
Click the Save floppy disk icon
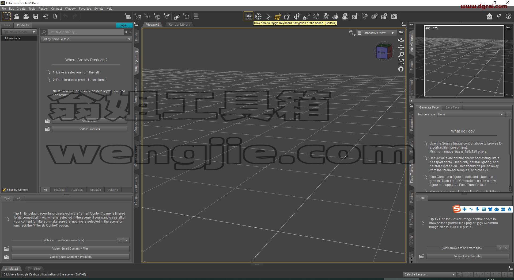(36, 16)
